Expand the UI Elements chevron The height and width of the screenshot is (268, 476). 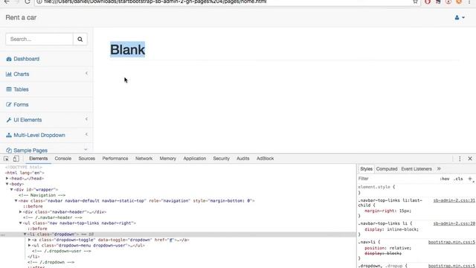pyautogui.click(x=86, y=119)
